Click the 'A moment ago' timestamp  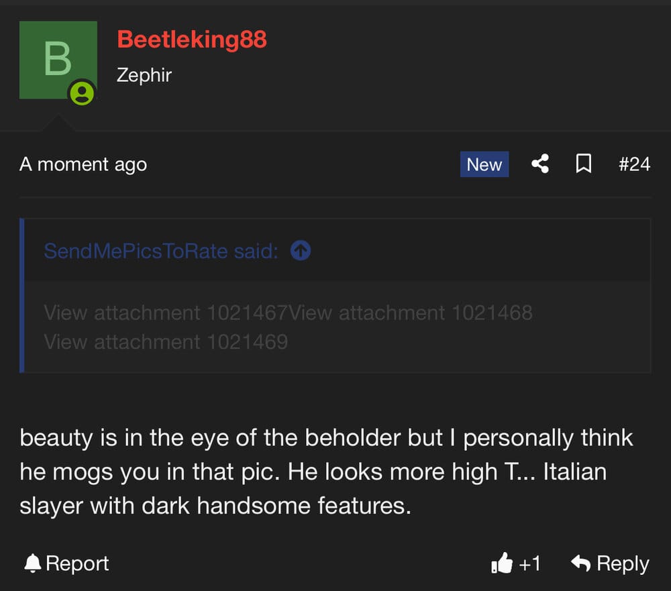coord(83,164)
